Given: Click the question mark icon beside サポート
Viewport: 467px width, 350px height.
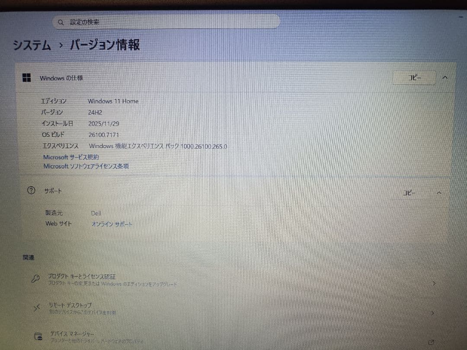Looking at the screenshot, I should [31, 191].
